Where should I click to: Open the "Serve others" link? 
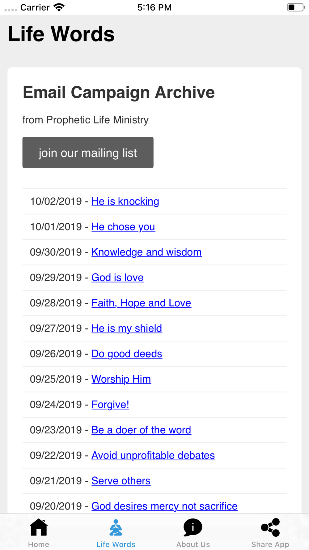[x=121, y=480]
